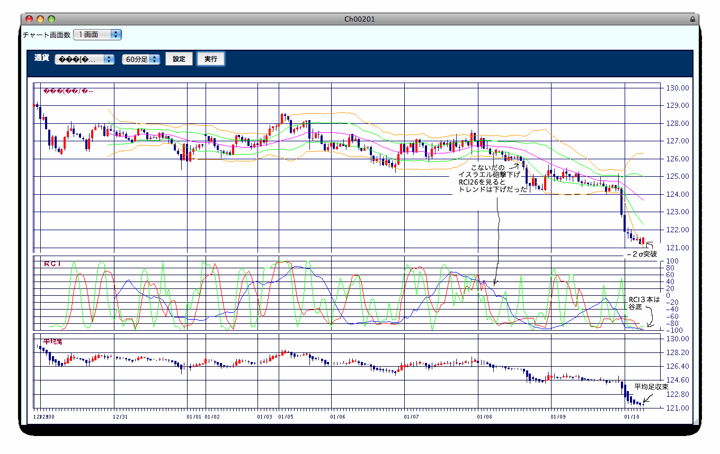This screenshot has height=454, width=720.
Task: Open the 60分足 timeframe dropdown
Action: [141, 59]
